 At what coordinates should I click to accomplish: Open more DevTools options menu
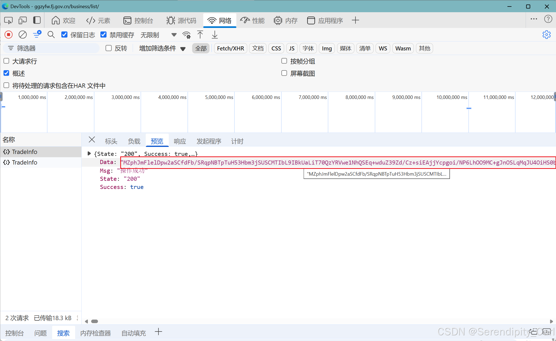(x=534, y=19)
